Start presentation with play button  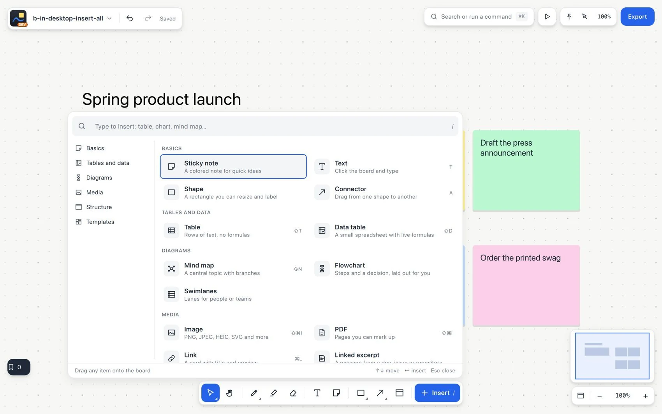547,17
